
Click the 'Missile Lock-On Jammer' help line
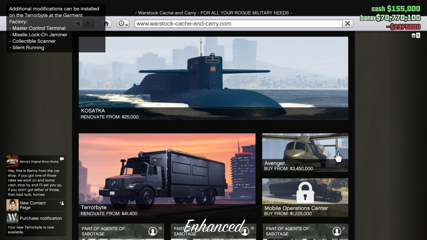click(x=38, y=35)
